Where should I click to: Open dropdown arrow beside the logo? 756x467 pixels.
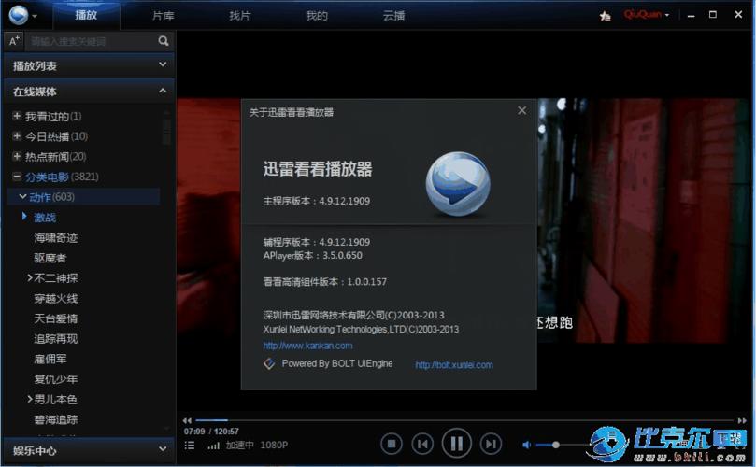pos(35,16)
